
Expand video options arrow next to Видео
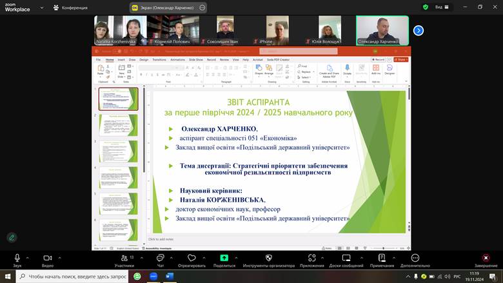(x=60, y=257)
